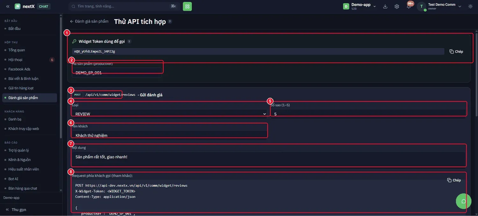
Task: Open the floating chat bubble button
Action: [x=464, y=201]
